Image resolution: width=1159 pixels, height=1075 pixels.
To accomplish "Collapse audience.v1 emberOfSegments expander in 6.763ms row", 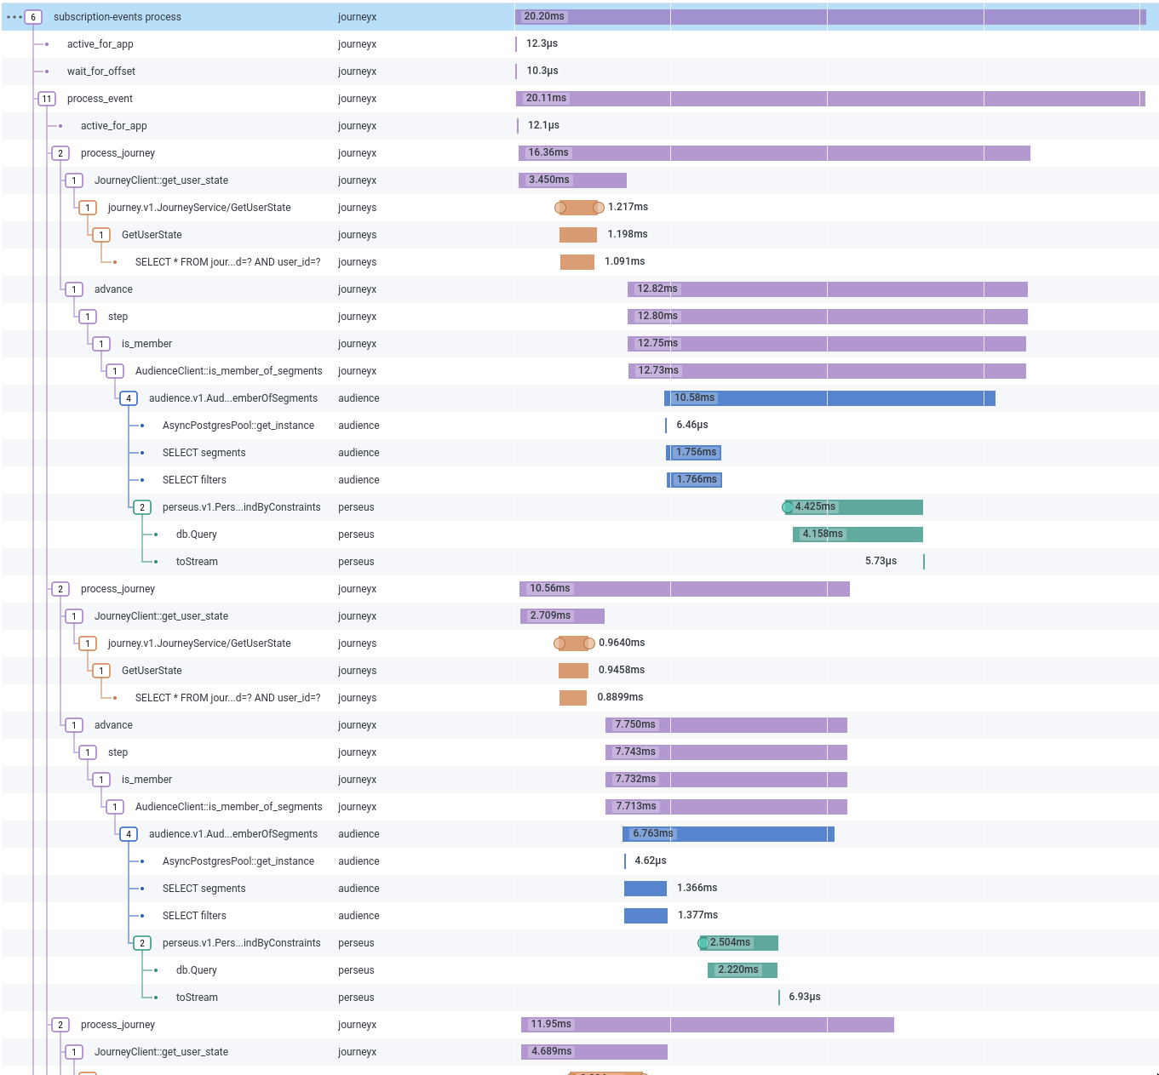I will 129,834.
